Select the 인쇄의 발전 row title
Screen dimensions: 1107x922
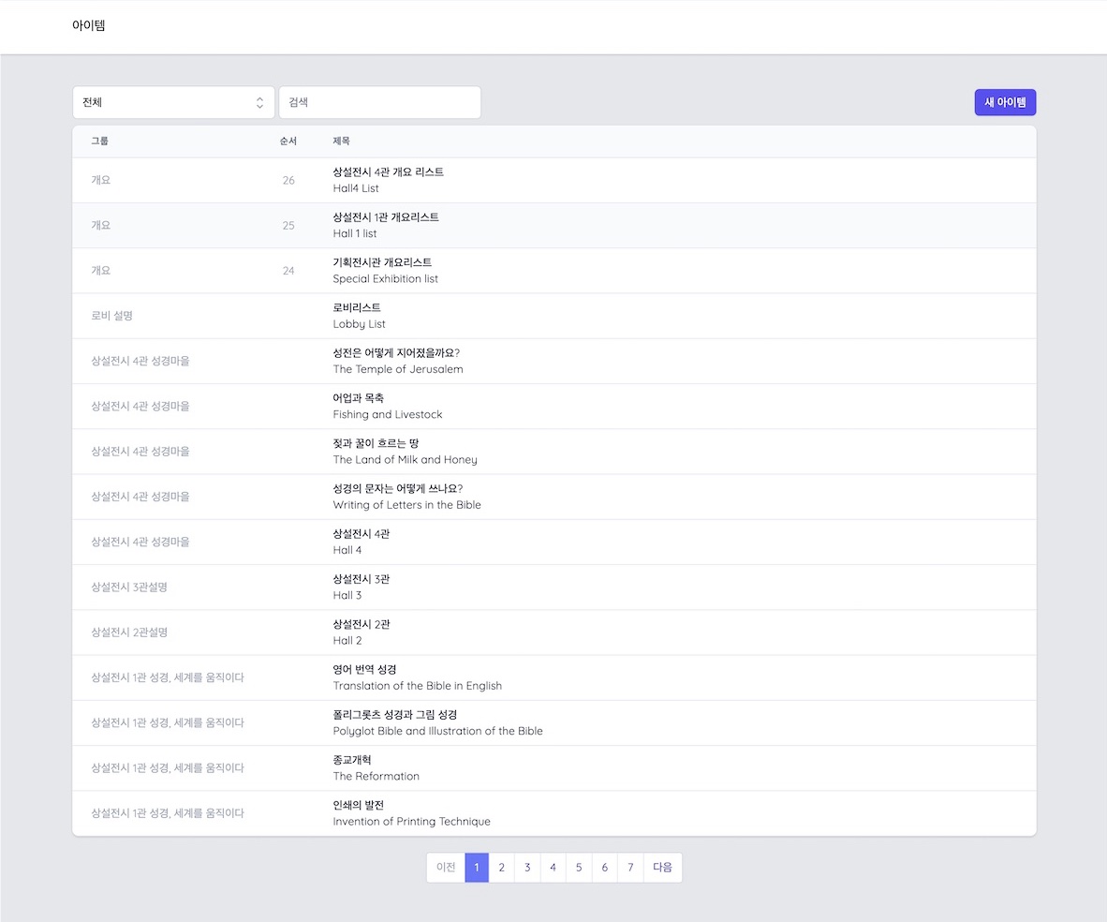click(x=358, y=805)
